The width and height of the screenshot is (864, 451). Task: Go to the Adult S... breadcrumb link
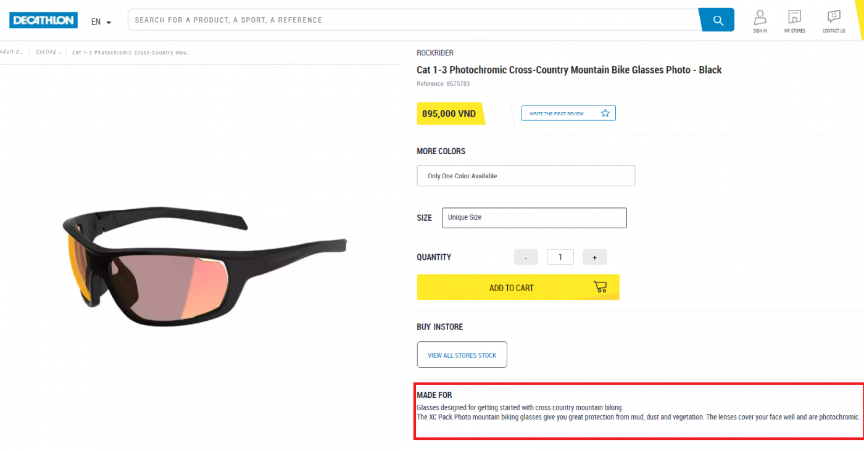point(12,52)
